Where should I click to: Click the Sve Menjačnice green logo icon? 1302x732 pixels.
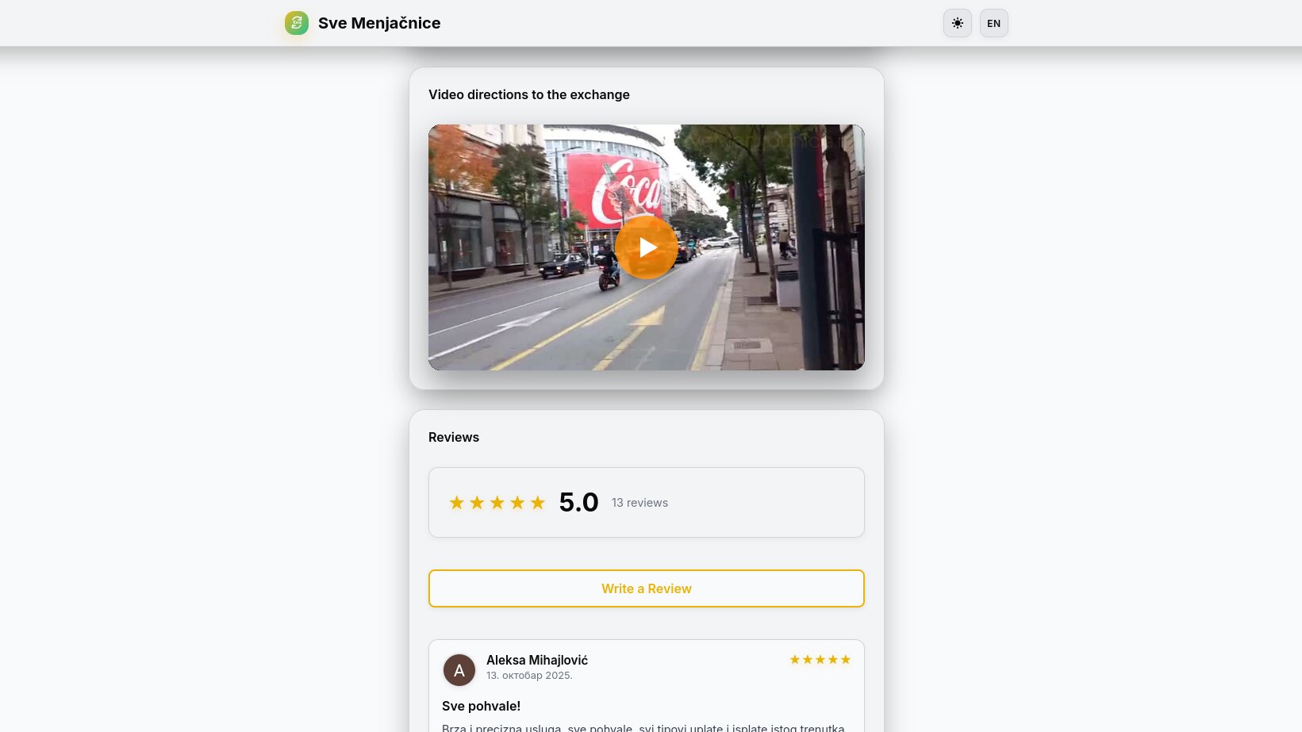click(x=297, y=23)
